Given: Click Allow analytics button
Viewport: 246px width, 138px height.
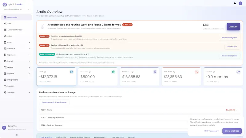Looking at the screenshot, I should [232, 131].
